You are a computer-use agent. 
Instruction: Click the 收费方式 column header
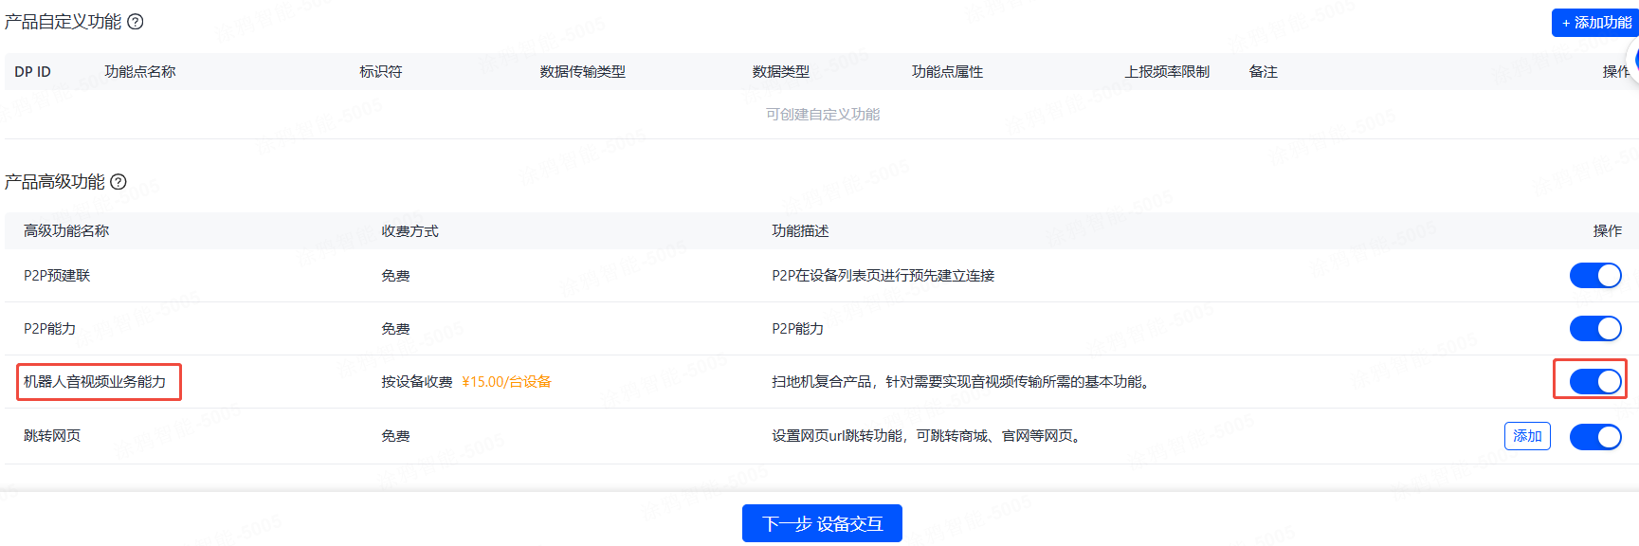410,231
